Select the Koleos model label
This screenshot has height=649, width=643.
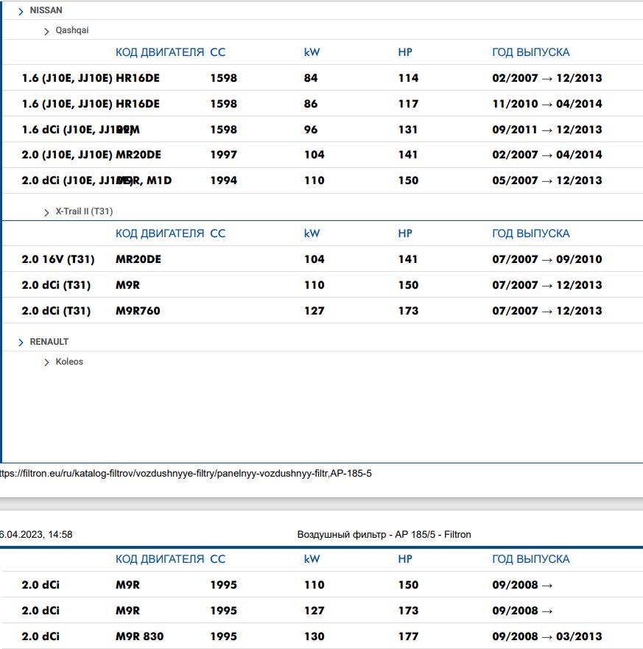tap(69, 362)
